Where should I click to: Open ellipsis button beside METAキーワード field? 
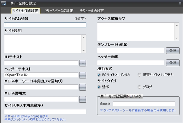tap(83, 87)
